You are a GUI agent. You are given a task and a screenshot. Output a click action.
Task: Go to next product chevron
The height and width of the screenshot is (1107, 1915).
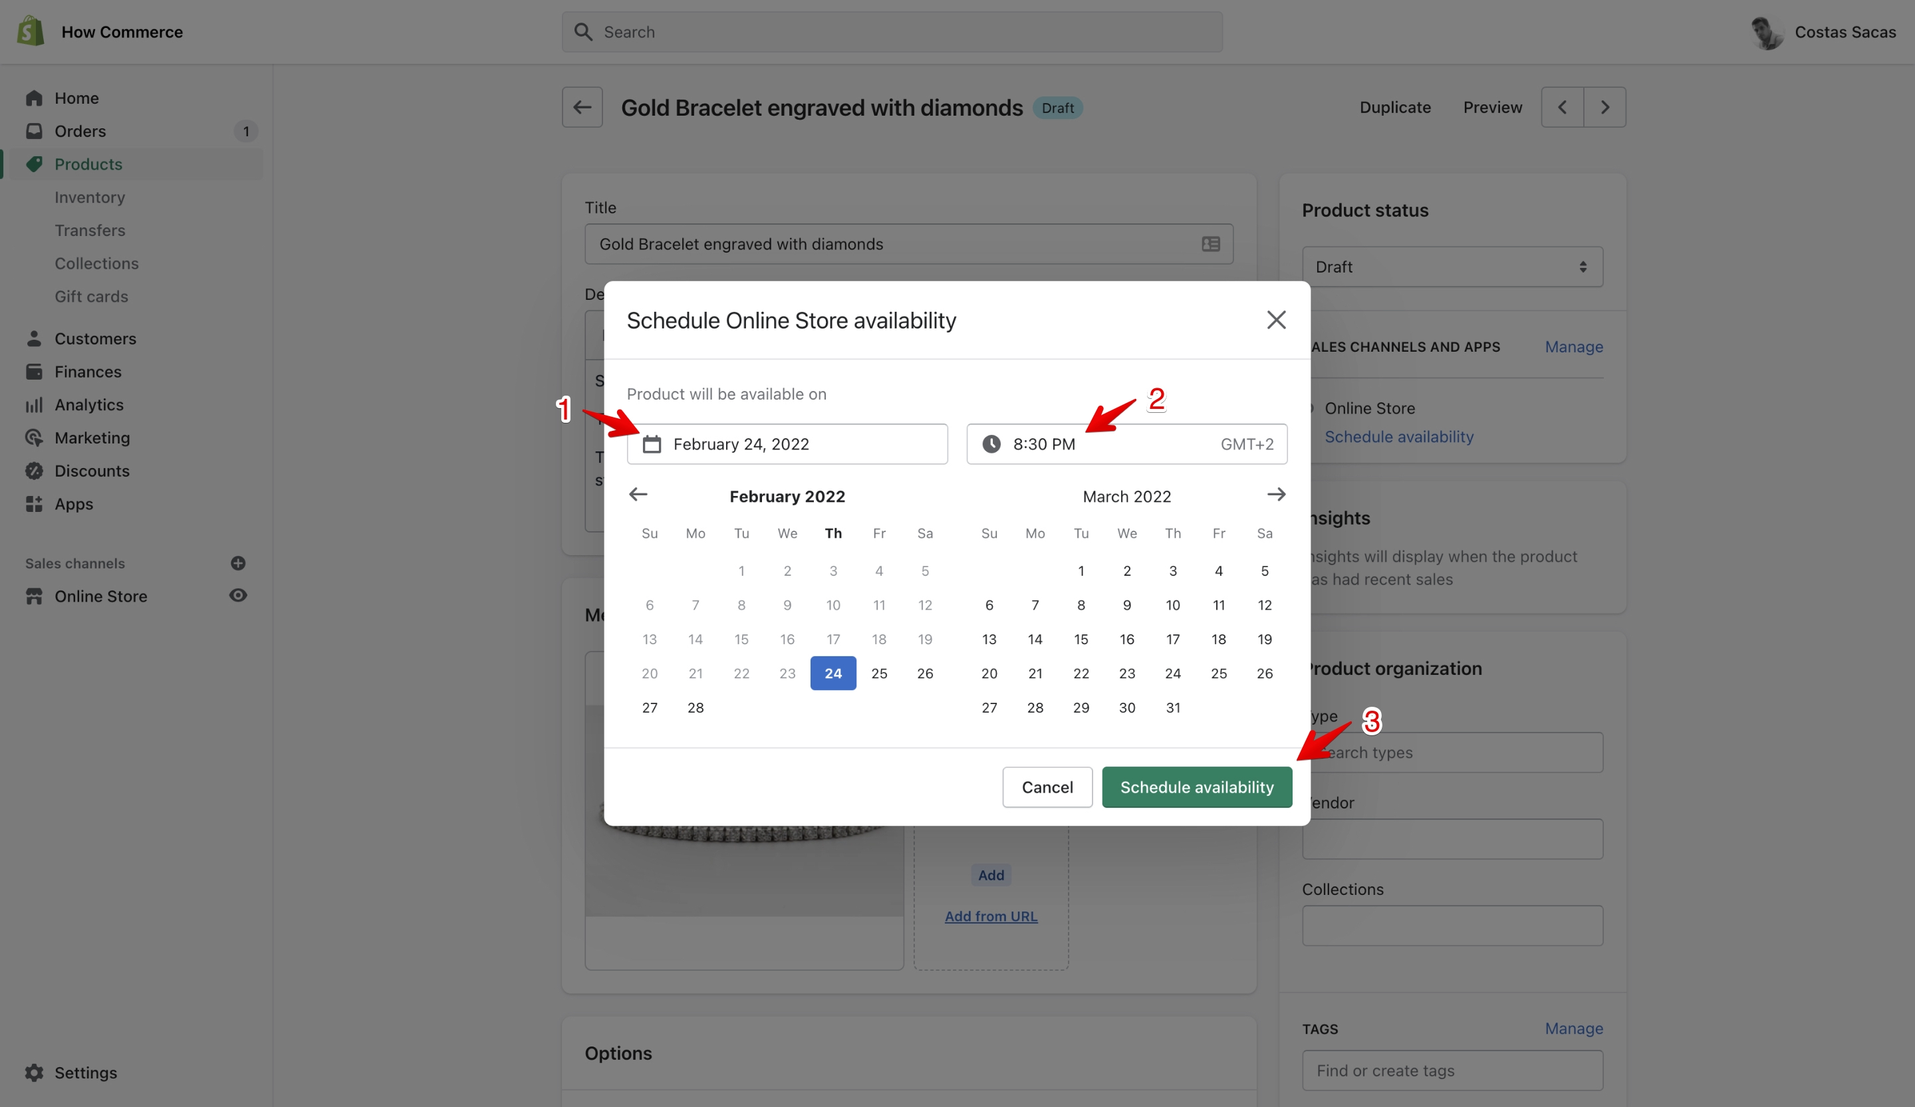[1605, 107]
